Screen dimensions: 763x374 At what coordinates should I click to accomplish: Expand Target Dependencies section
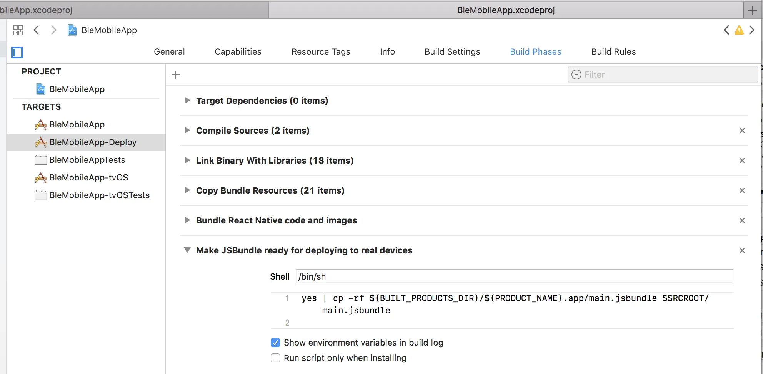tap(187, 101)
